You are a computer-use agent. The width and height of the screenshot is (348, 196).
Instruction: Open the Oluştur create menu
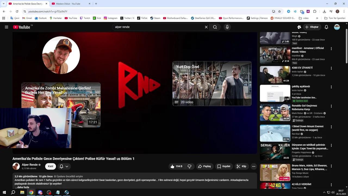(x=312, y=27)
